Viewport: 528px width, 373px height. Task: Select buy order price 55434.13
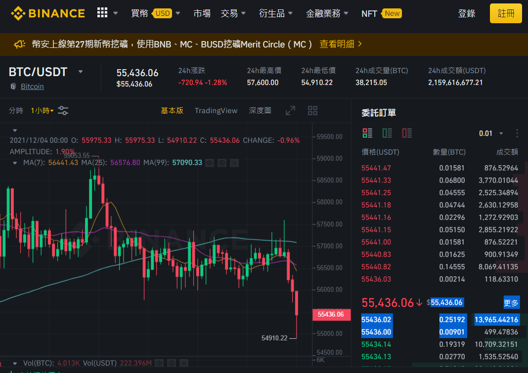click(x=376, y=357)
